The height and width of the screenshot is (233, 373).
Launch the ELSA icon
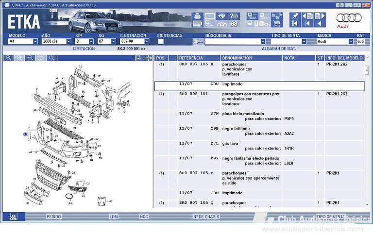click(x=253, y=16)
